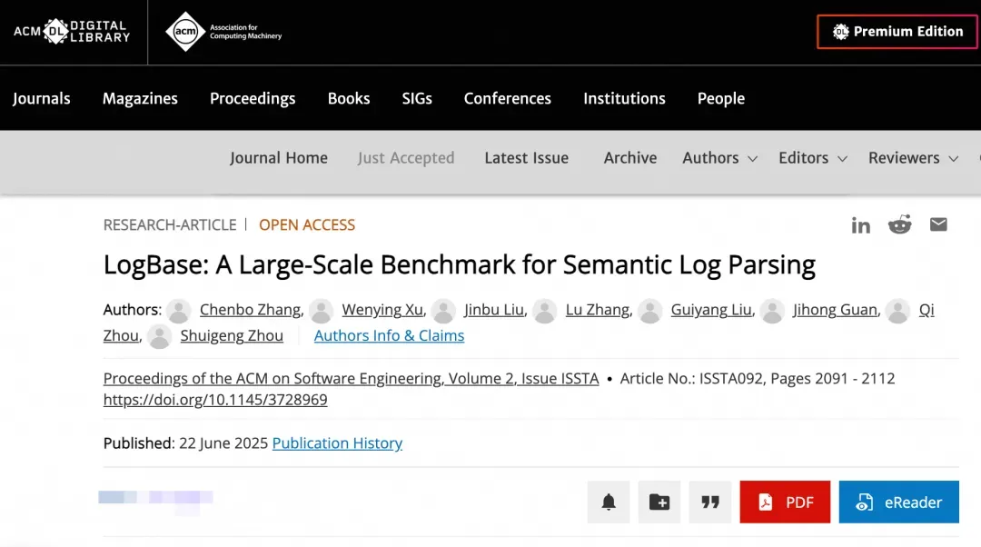
Task: Click the Association for Computing Machinery logo
Action: point(223,31)
